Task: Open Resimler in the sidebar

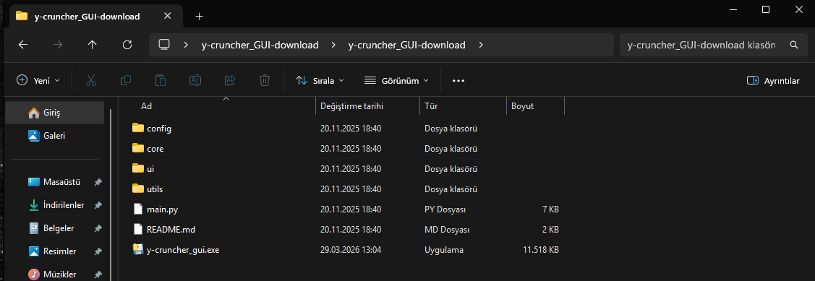Action: 54,251
